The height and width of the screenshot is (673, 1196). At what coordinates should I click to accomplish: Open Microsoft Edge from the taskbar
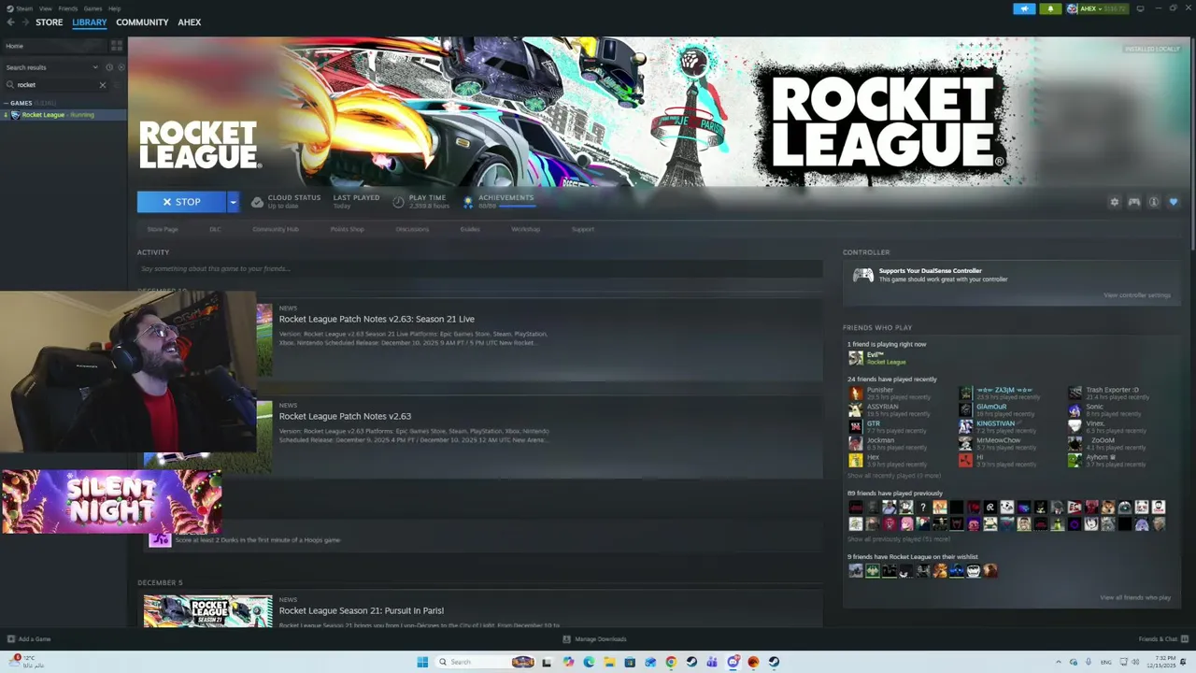coord(589,662)
